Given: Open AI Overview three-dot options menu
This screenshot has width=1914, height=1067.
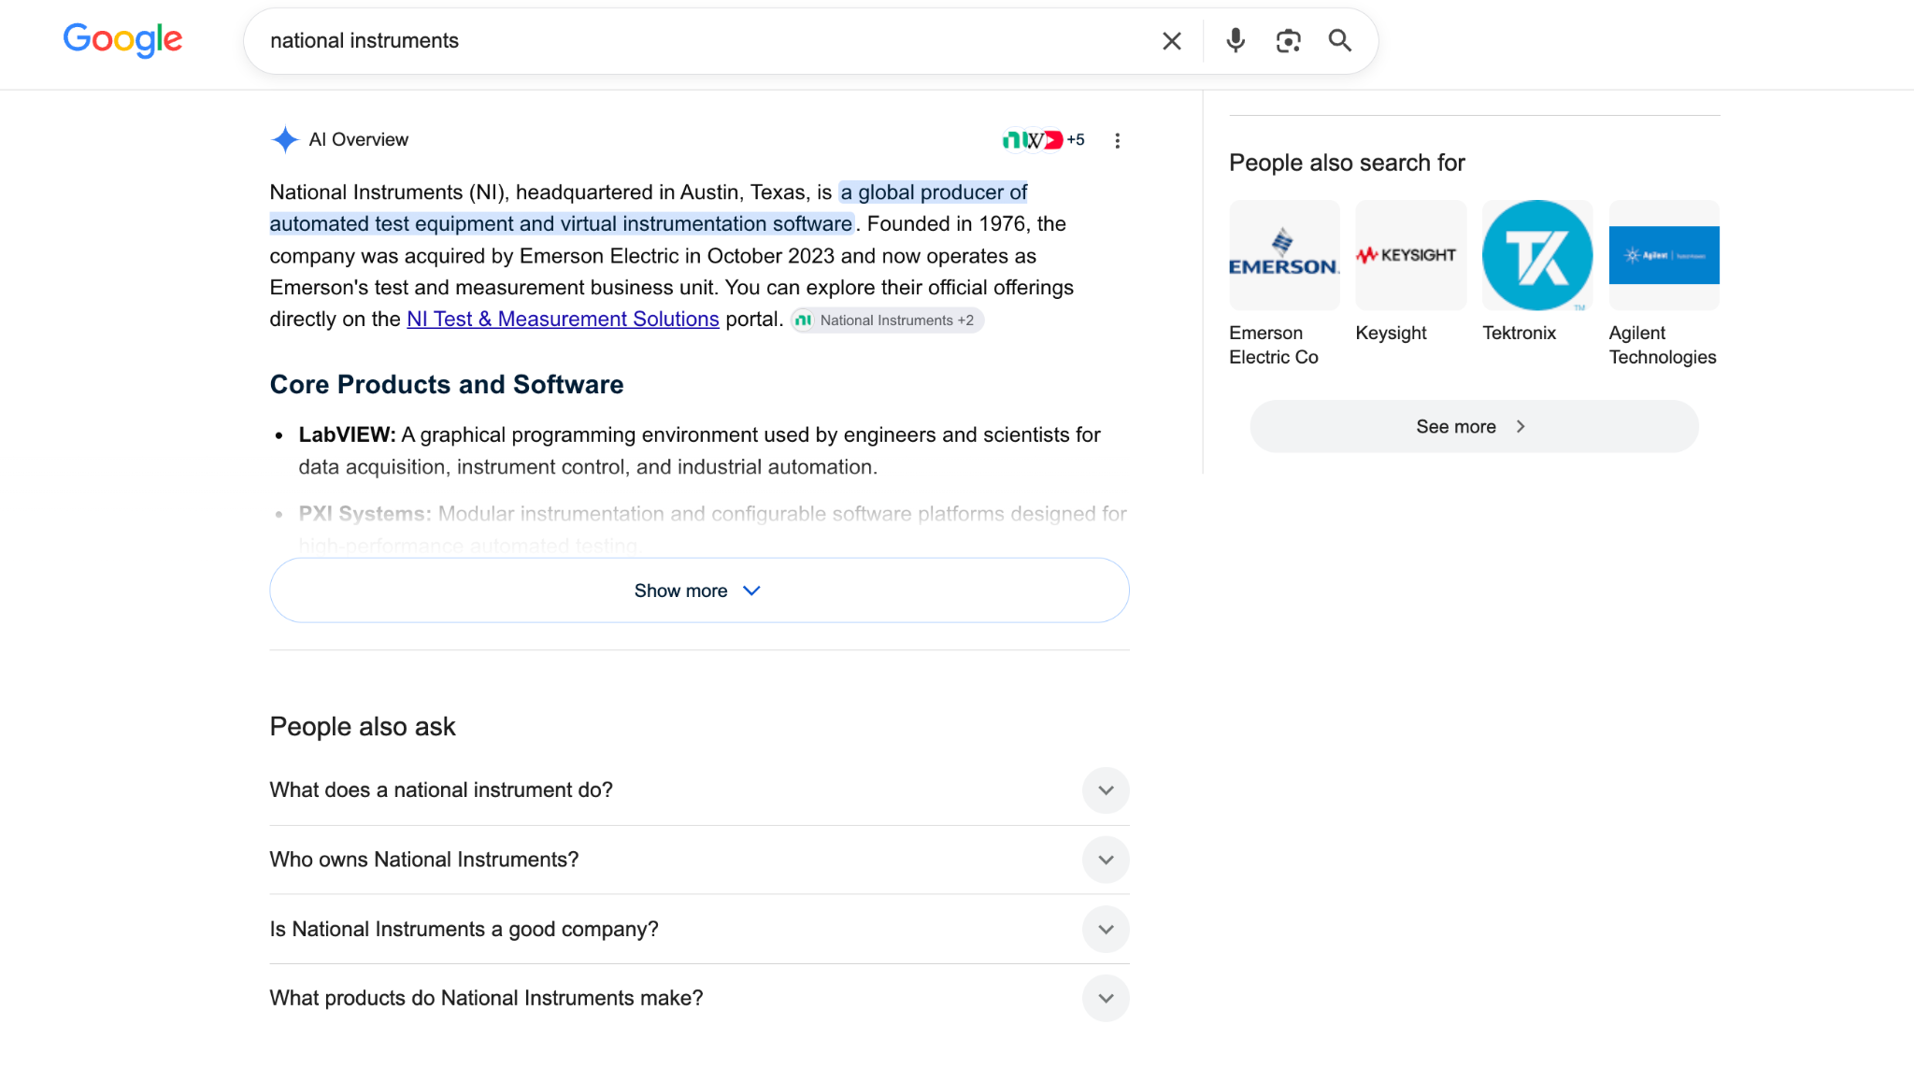Looking at the screenshot, I should (x=1117, y=140).
